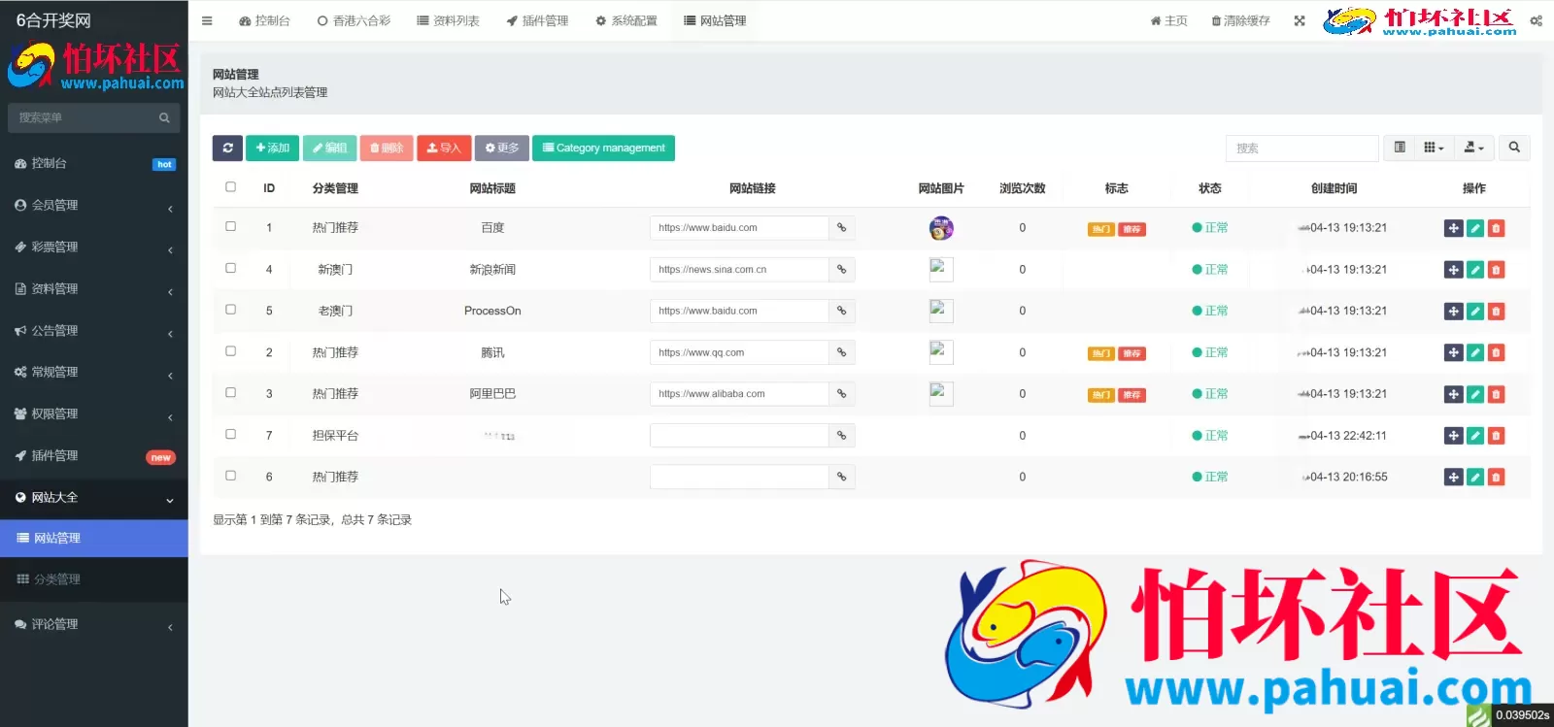Check the checkbox for 担保平台 row
This screenshot has width=1554, height=727.
coord(230,434)
